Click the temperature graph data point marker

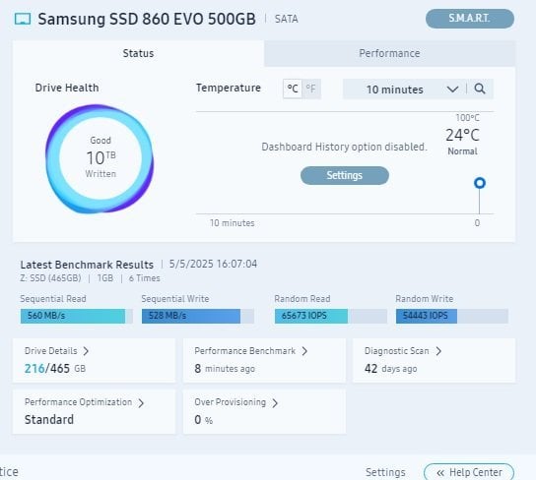pyautogui.click(x=480, y=183)
